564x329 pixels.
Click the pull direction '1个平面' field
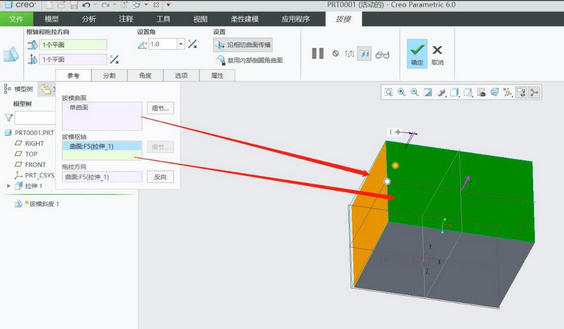point(72,59)
